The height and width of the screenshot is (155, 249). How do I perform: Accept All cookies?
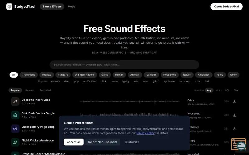(x=74, y=142)
